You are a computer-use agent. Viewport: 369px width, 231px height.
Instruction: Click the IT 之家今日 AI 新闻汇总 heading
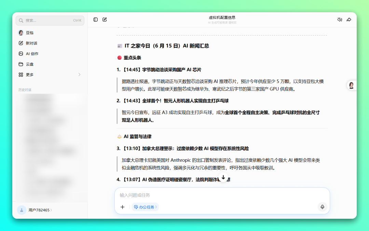[x=167, y=46]
